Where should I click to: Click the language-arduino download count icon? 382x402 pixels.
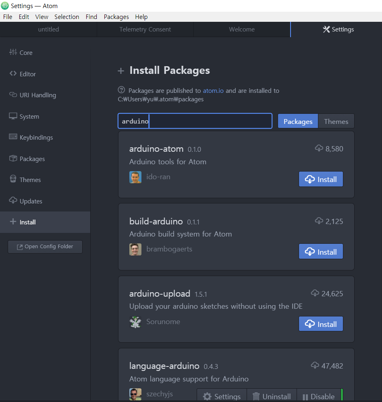point(315,365)
